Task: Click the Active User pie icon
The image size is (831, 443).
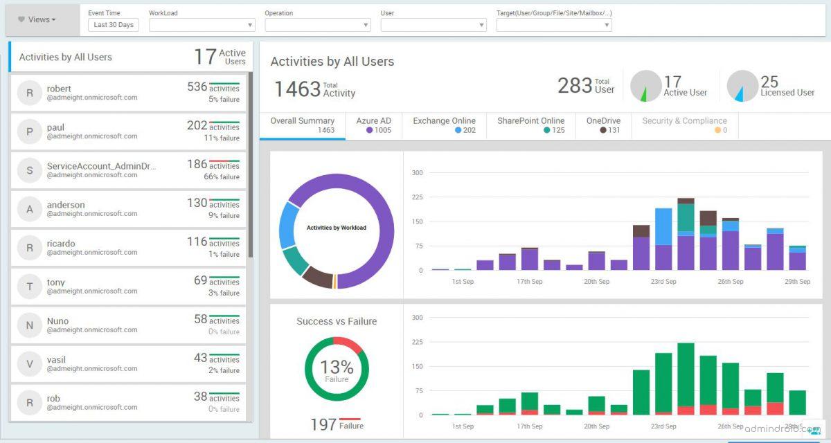Action: click(x=645, y=86)
